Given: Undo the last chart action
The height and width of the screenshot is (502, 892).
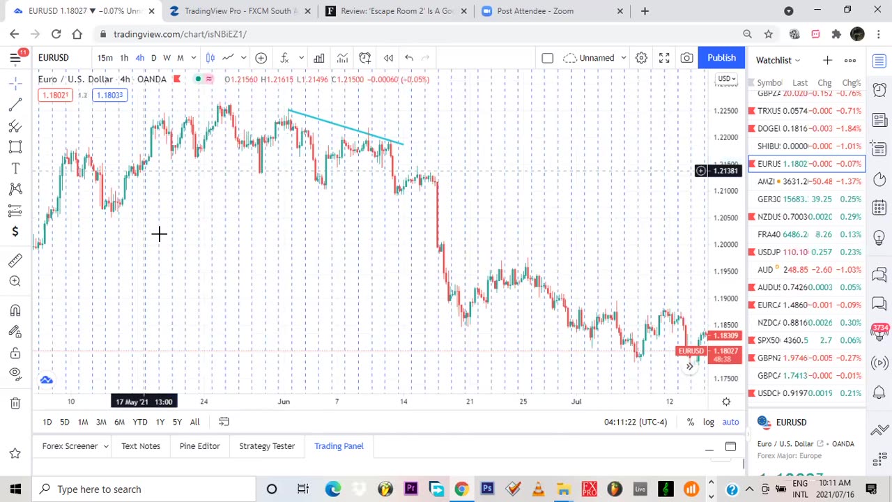Looking at the screenshot, I should 409,58.
